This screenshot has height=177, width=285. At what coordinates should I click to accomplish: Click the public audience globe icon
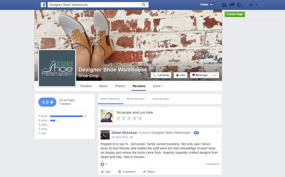click(x=132, y=137)
